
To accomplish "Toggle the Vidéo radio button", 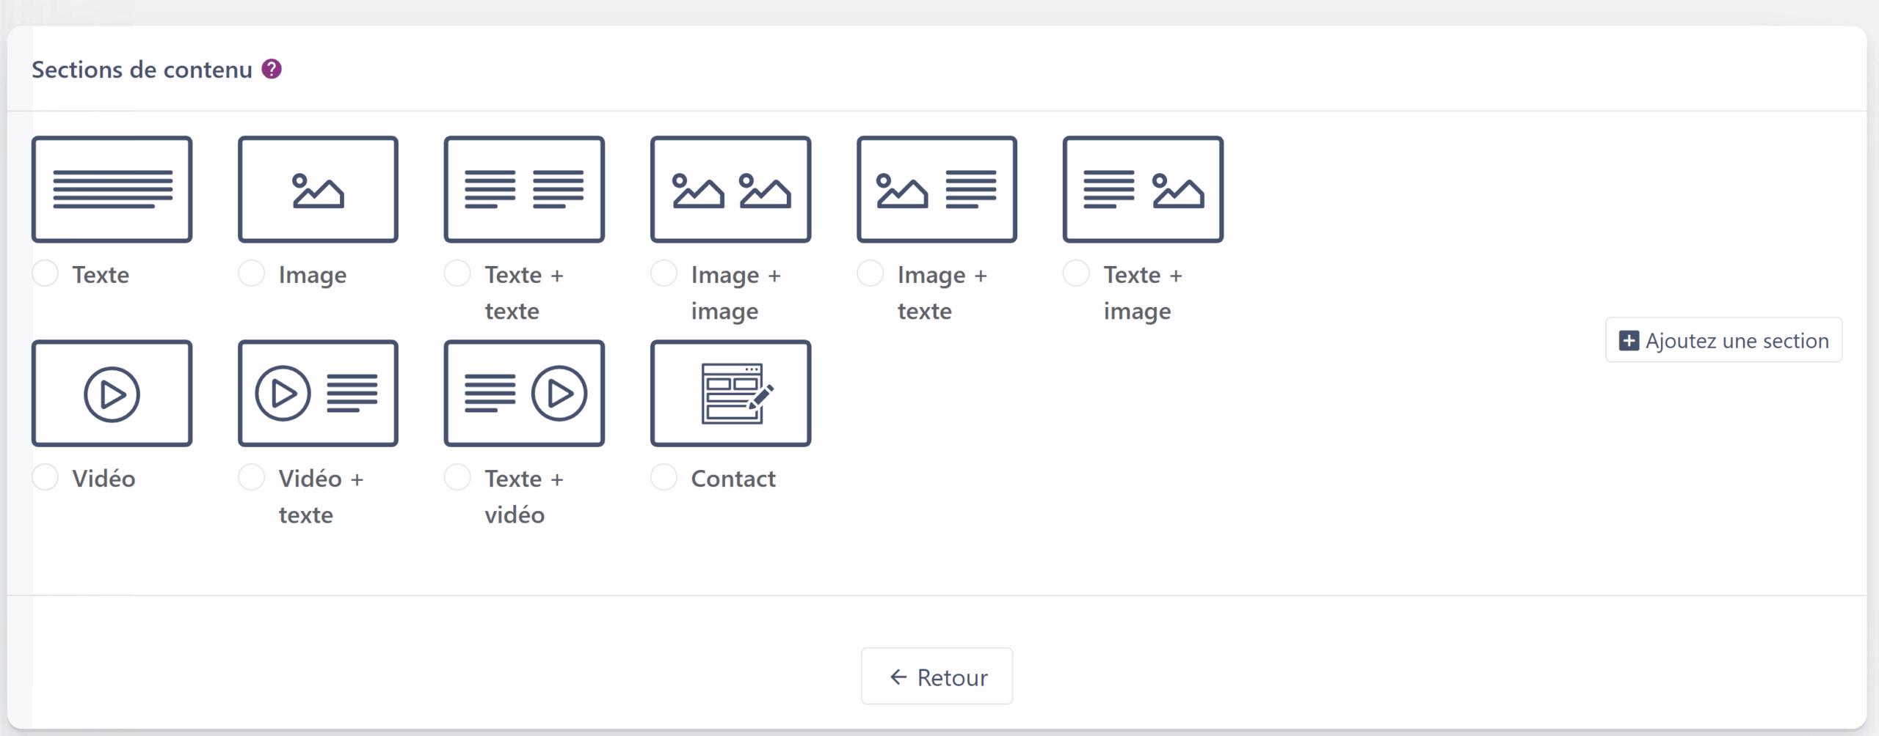I will point(46,477).
